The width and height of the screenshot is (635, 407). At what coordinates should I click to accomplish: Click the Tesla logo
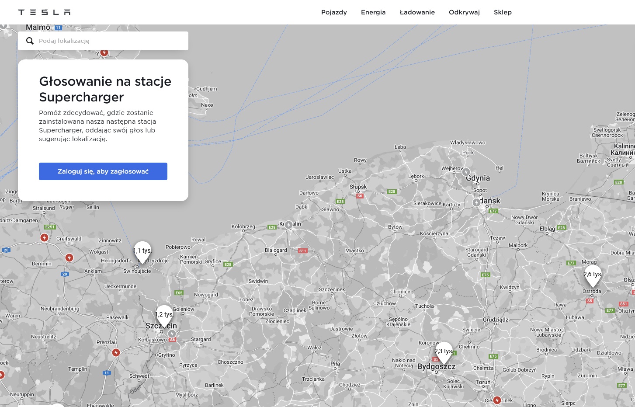pyautogui.click(x=44, y=12)
